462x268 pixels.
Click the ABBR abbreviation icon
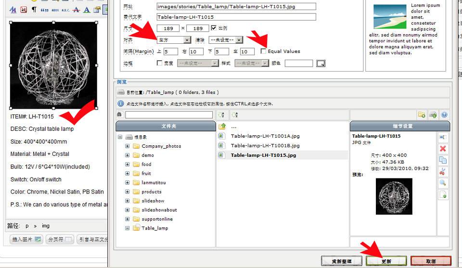click(55, 10)
